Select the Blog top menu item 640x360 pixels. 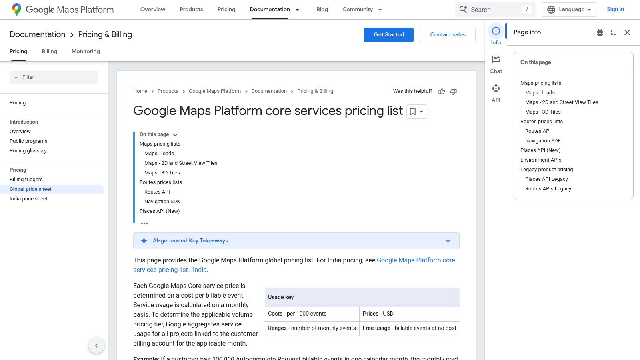(322, 10)
